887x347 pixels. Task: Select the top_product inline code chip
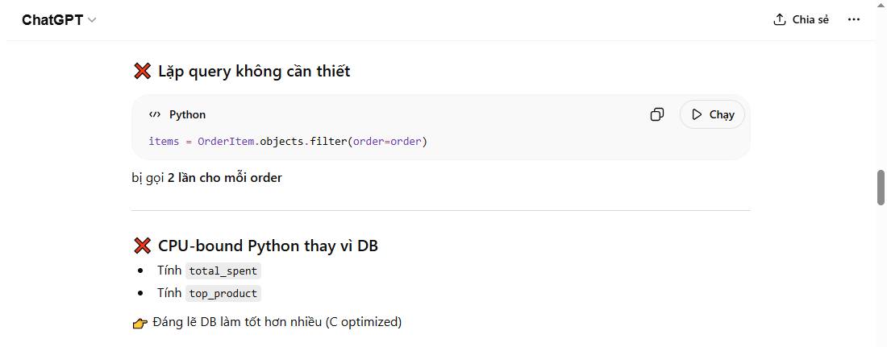223,294
